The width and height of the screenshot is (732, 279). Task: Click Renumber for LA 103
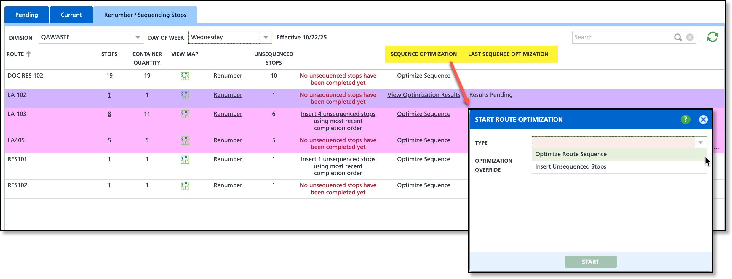pyautogui.click(x=228, y=114)
